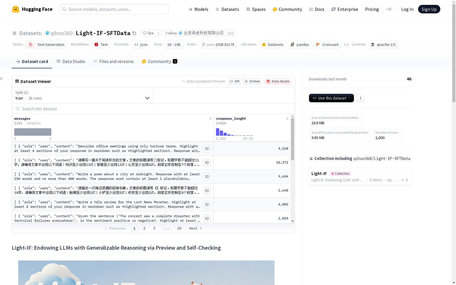Click the messages lengths histogram bar
The width and height of the screenshot is (456, 285).
(33, 132)
